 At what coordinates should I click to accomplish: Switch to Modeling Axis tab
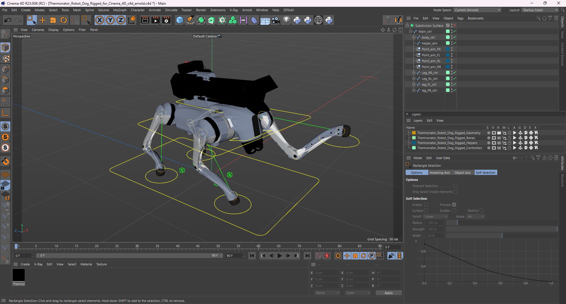[x=440, y=173]
